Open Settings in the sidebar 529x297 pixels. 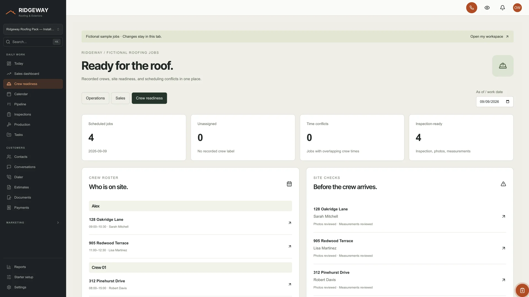click(33, 287)
